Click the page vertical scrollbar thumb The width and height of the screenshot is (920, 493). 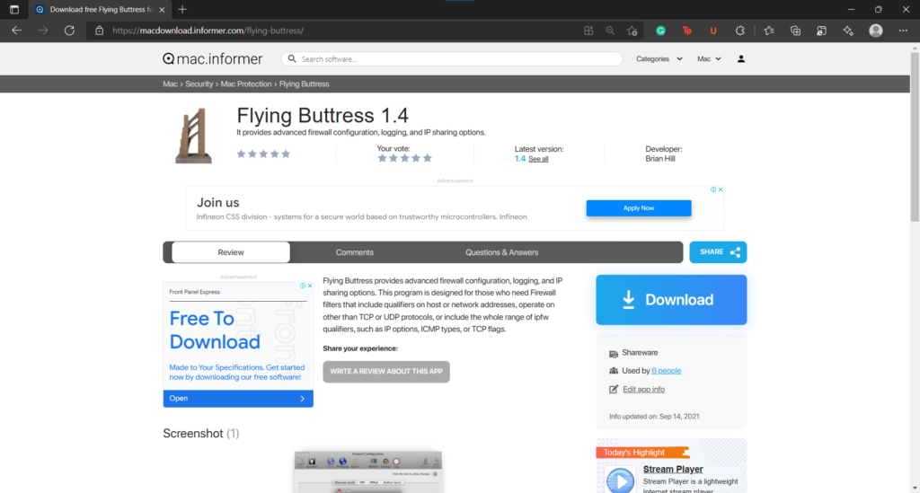click(915, 136)
